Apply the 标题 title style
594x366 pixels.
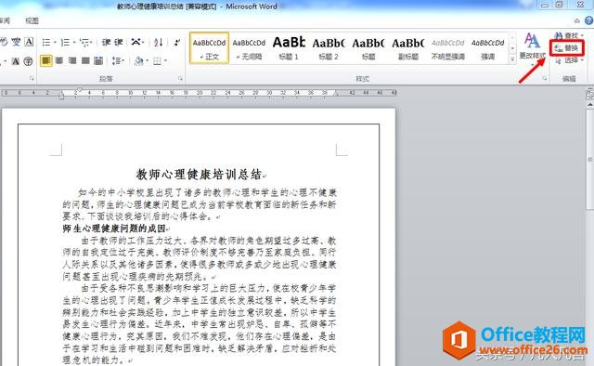[x=368, y=48]
